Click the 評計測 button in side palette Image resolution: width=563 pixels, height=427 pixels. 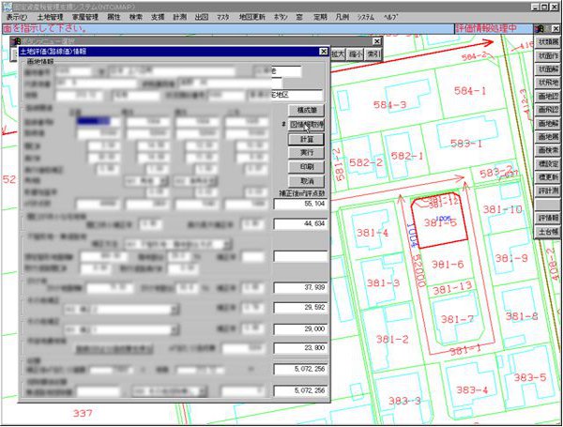(x=548, y=191)
